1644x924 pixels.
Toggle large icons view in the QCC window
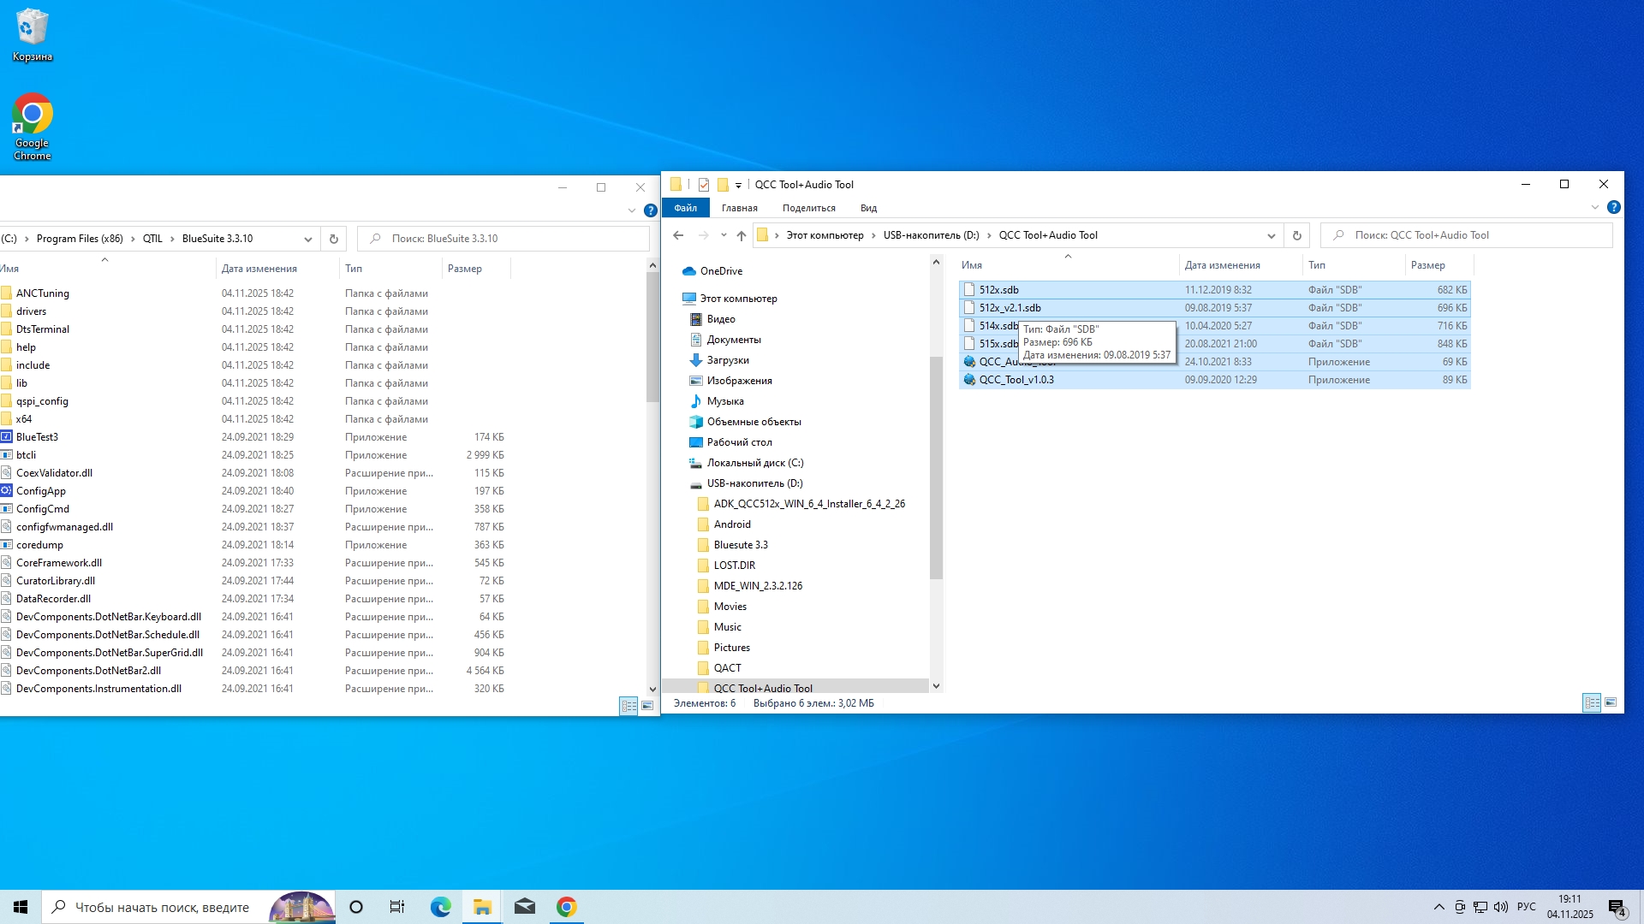pos(1611,703)
